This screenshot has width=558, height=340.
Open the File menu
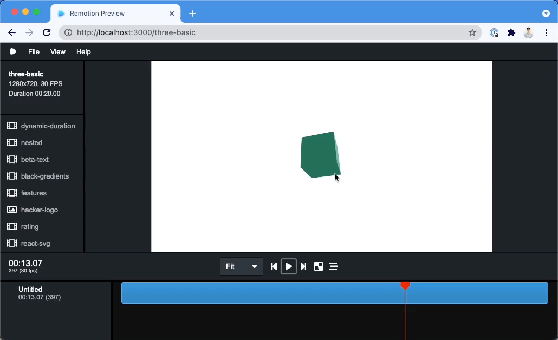[34, 52]
